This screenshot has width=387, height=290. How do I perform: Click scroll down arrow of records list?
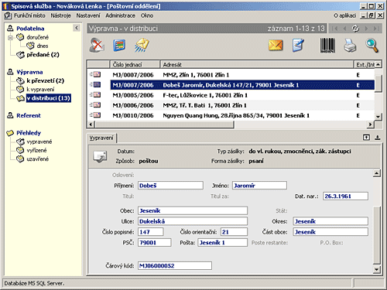tap(378, 117)
